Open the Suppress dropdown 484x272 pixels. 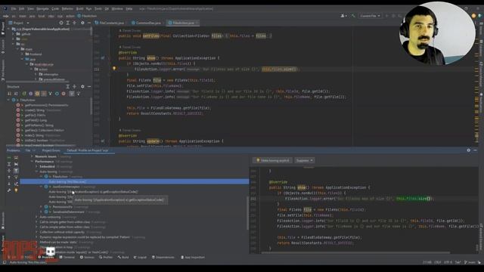pyautogui.click(x=304, y=160)
